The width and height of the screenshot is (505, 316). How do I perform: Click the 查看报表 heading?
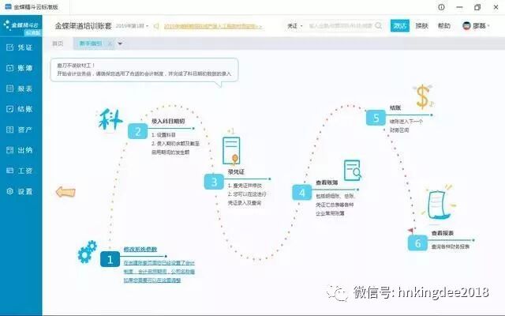tap(443, 233)
